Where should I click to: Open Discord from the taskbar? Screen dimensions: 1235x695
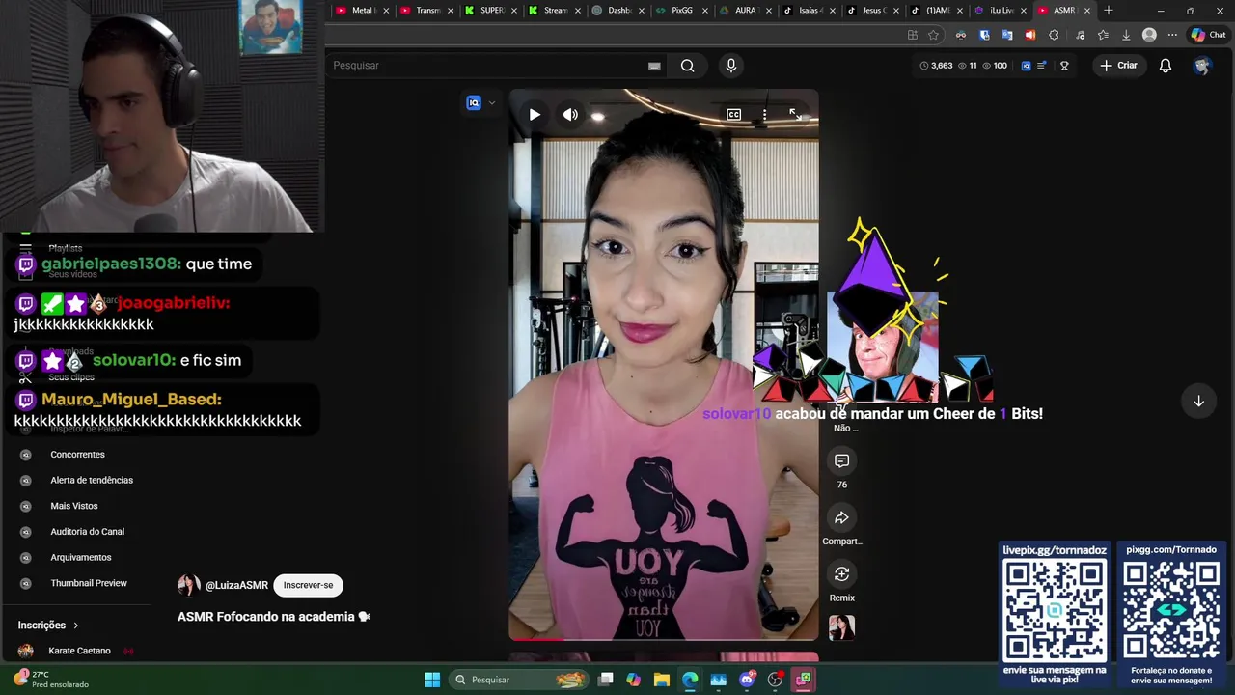[x=747, y=680]
